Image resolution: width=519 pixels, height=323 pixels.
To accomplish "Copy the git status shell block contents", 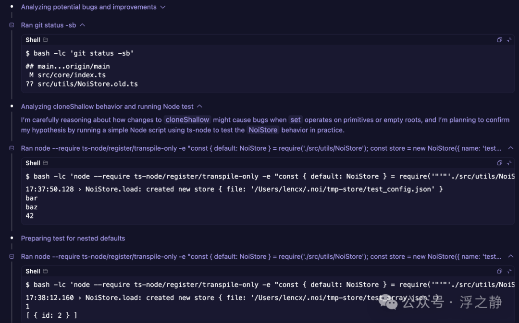I will tap(499, 40).
